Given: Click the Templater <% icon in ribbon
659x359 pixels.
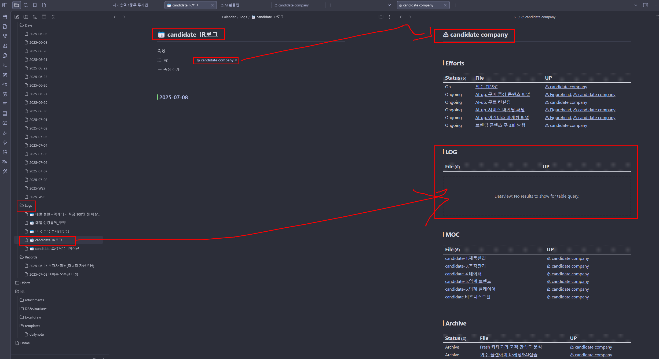Looking at the screenshot, I should [5, 84].
